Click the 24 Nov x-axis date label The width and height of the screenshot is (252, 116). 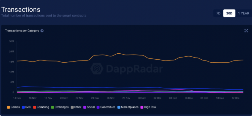point(95,98)
